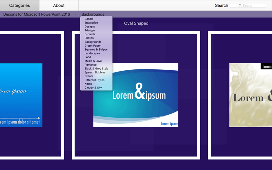Select Beams from the dropdown list
This screenshot has height=170, width=272.
[89, 19]
